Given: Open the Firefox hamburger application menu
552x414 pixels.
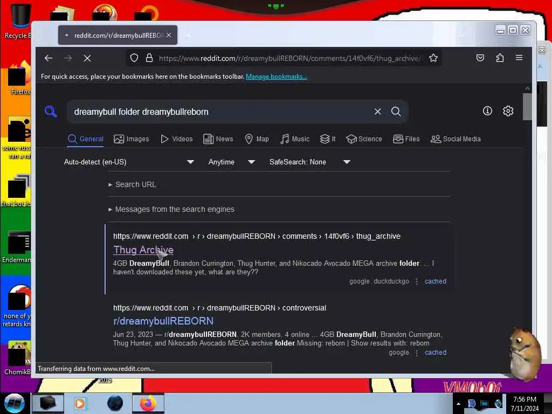Looking at the screenshot, I should (x=519, y=57).
